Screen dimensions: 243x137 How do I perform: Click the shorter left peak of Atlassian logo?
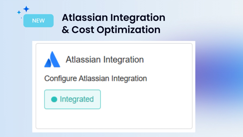click(x=48, y=63)
